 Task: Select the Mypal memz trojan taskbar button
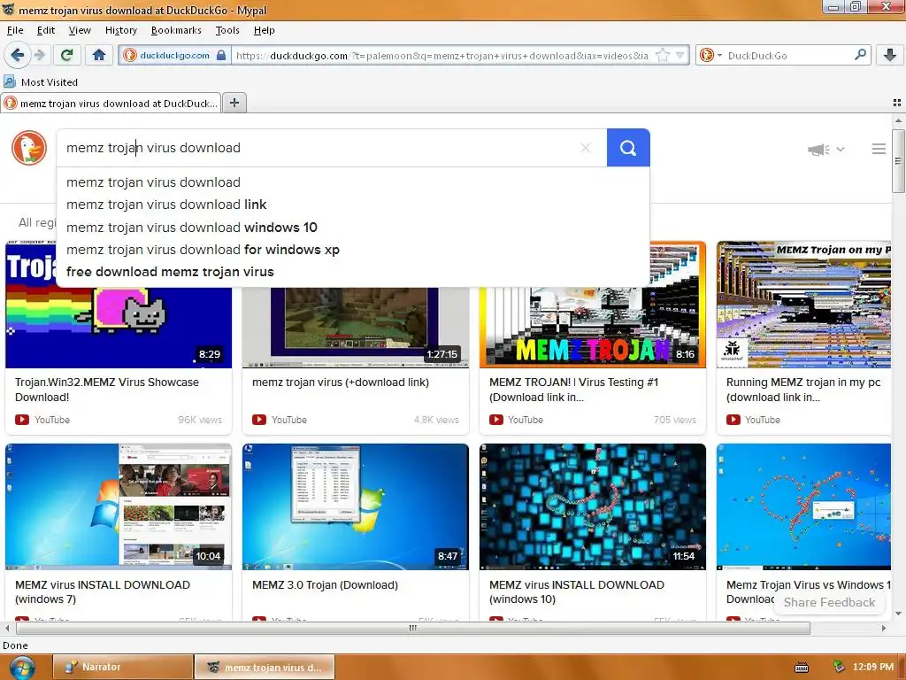(x=264, y=668)
